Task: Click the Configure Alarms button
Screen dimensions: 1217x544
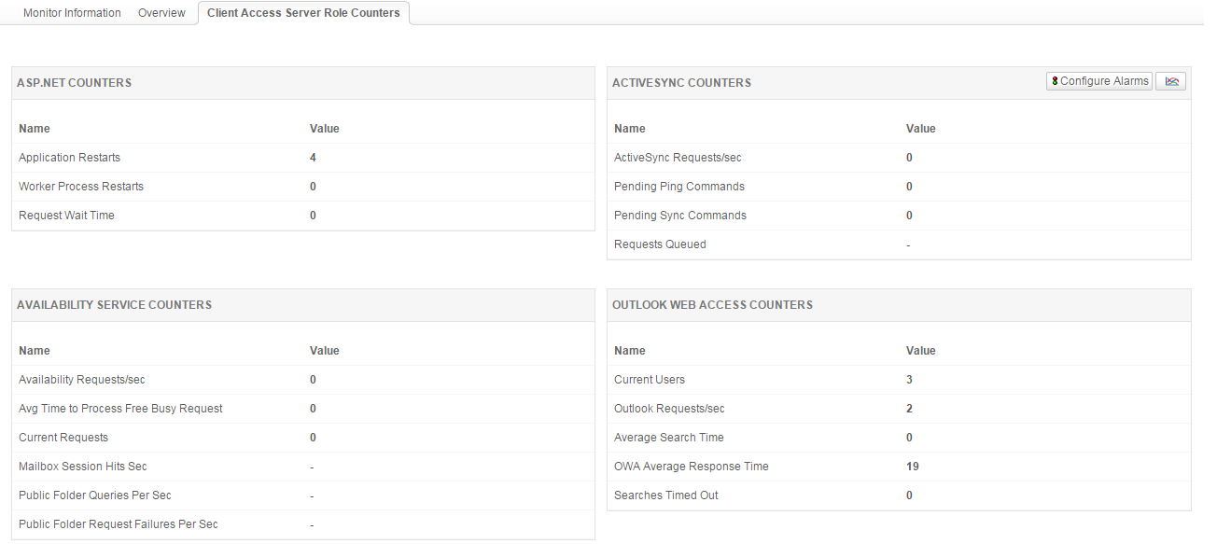Action: (x=1099, y=81)
